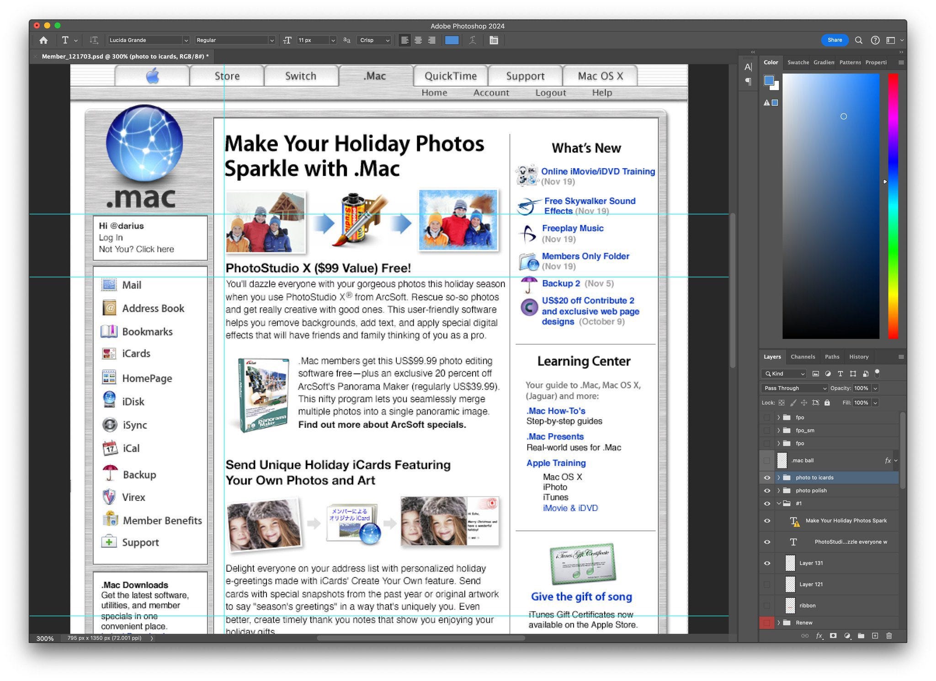Show Layer 121
The width and height of the screenshot is (936, 681).
click(767, 584)
